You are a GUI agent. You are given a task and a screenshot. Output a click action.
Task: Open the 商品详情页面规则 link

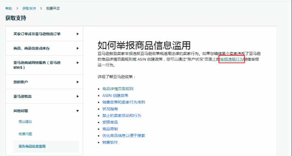pos(118,89)
